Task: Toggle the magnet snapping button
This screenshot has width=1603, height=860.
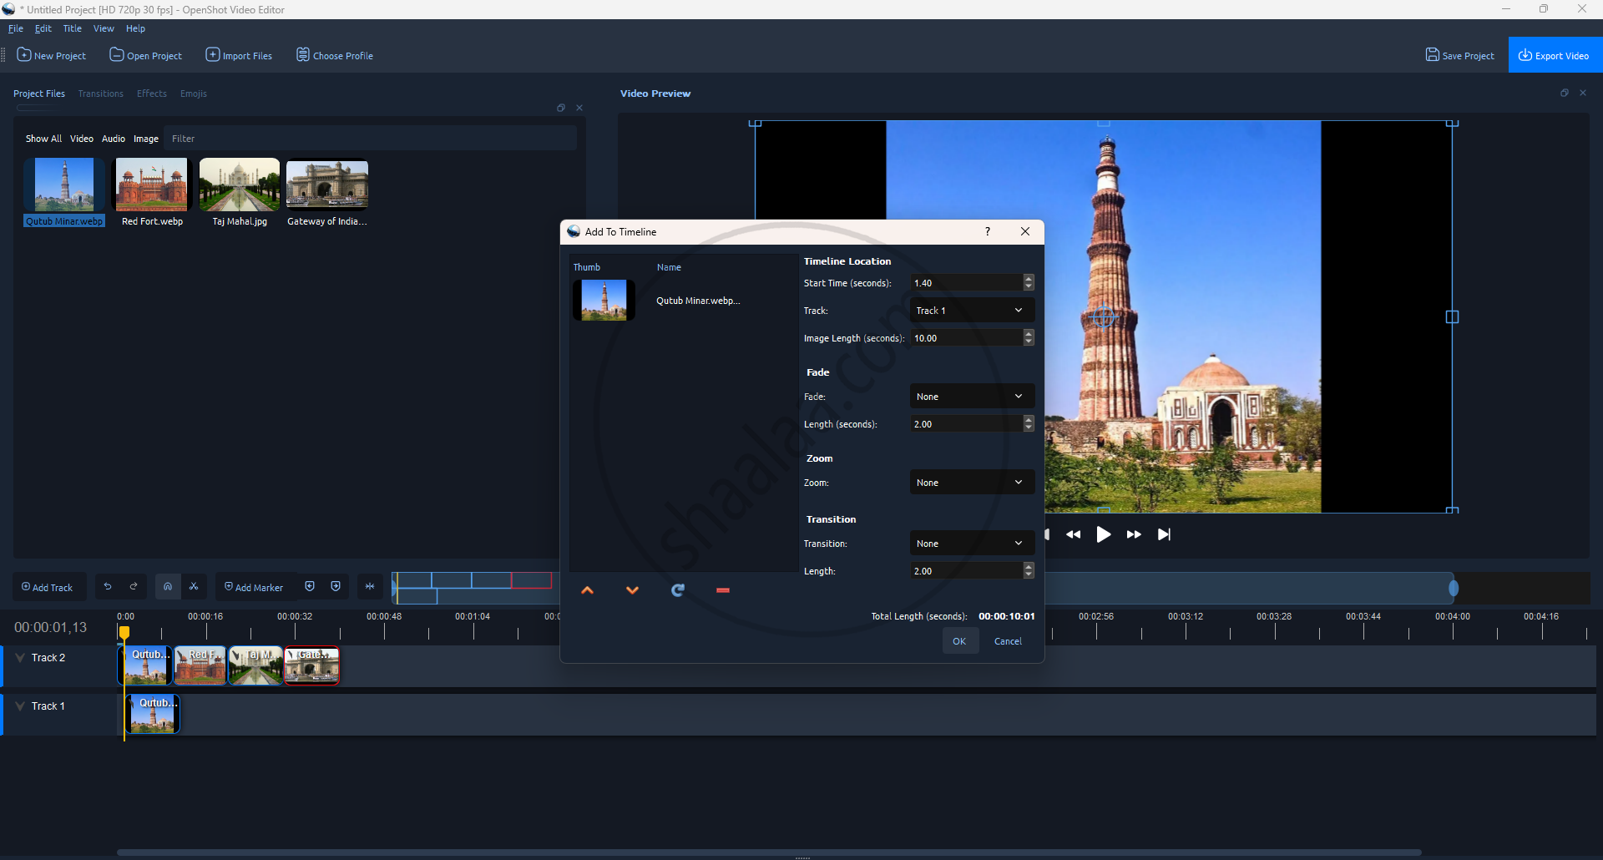Action: 168,587
